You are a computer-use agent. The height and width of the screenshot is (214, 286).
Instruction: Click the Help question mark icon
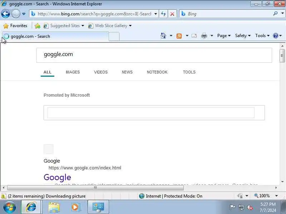tap(276, 36)
